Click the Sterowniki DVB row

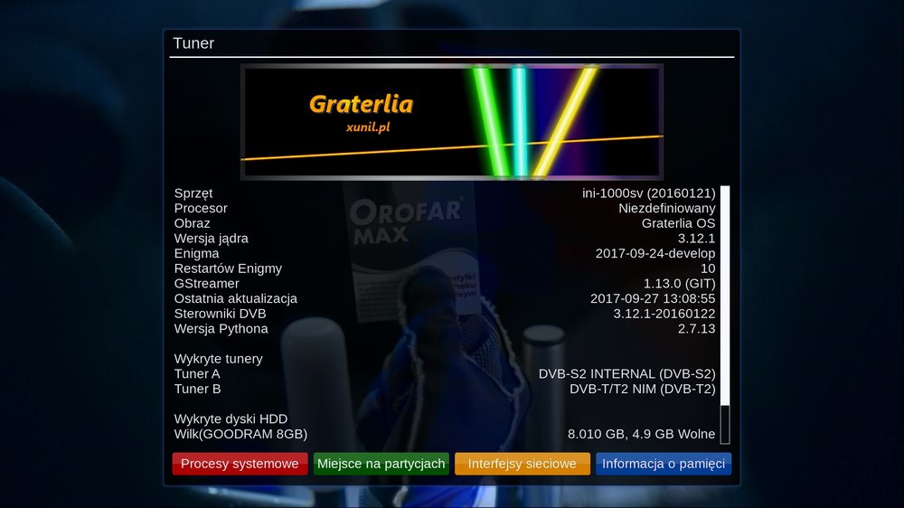pos(445,314)
